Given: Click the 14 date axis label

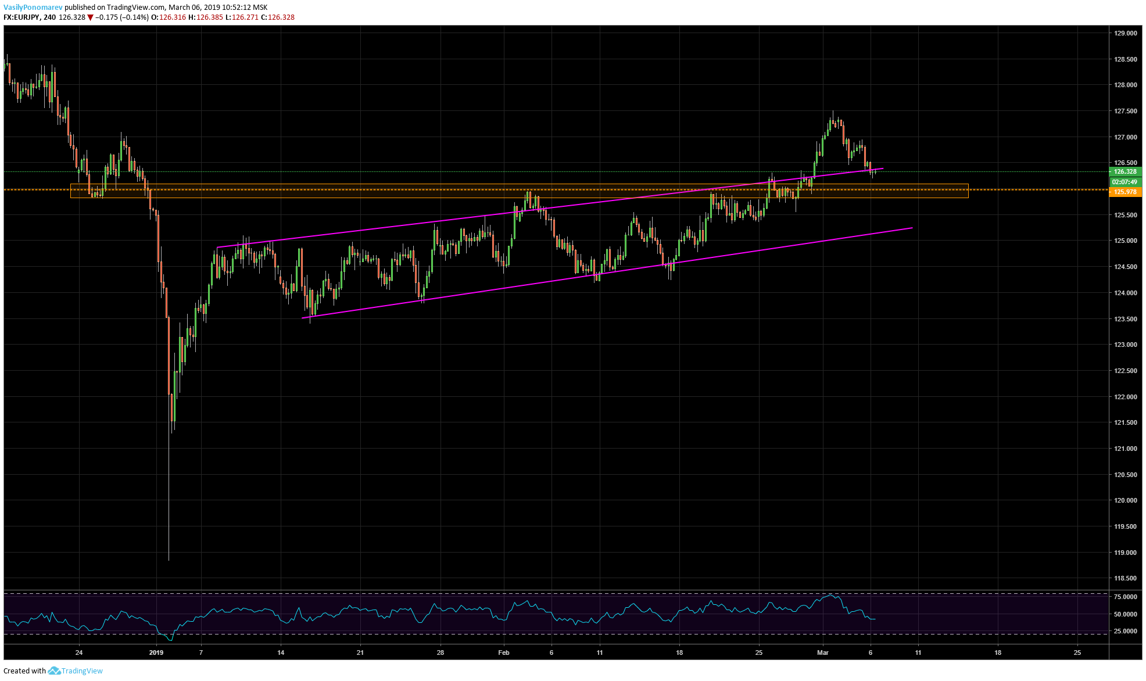Looking at the screenshot, I should [281, 653].
